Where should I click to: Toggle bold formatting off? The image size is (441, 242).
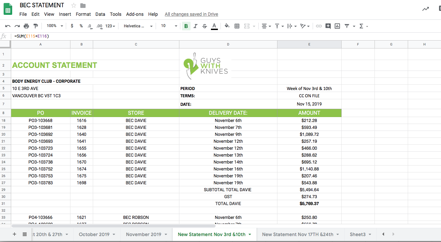[186, 26]
